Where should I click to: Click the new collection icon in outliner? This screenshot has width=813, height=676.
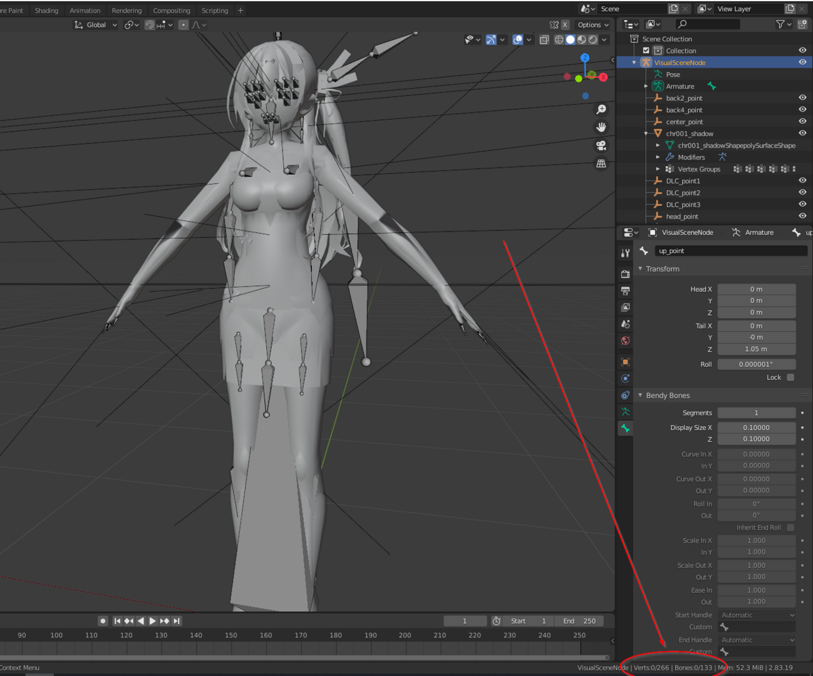click(x=802, y=24)
